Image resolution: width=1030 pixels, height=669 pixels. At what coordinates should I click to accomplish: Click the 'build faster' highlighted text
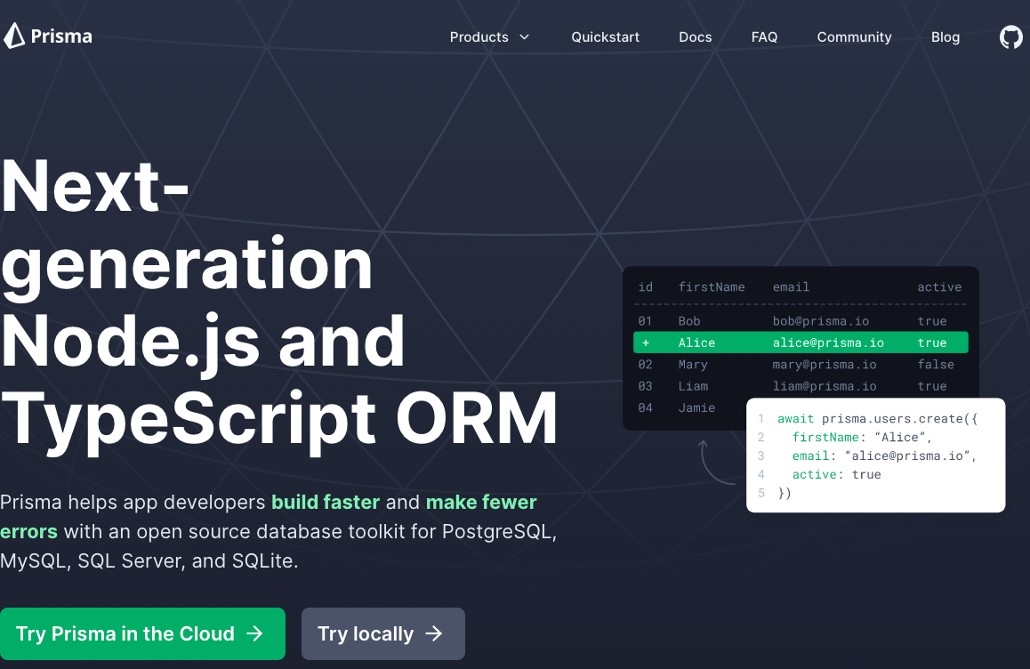pyautogui.click(x=326, y=502)
